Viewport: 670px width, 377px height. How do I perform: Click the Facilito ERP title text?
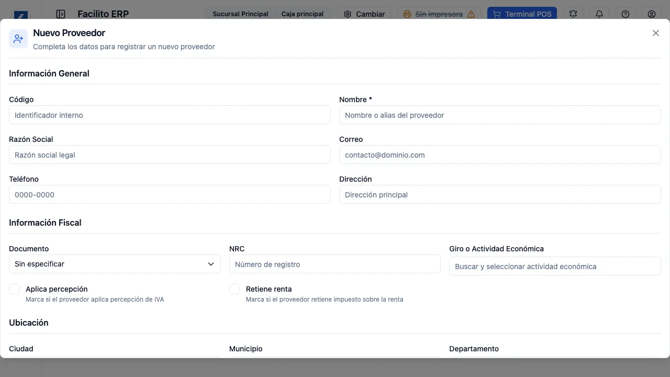click(x=103, y=14)
